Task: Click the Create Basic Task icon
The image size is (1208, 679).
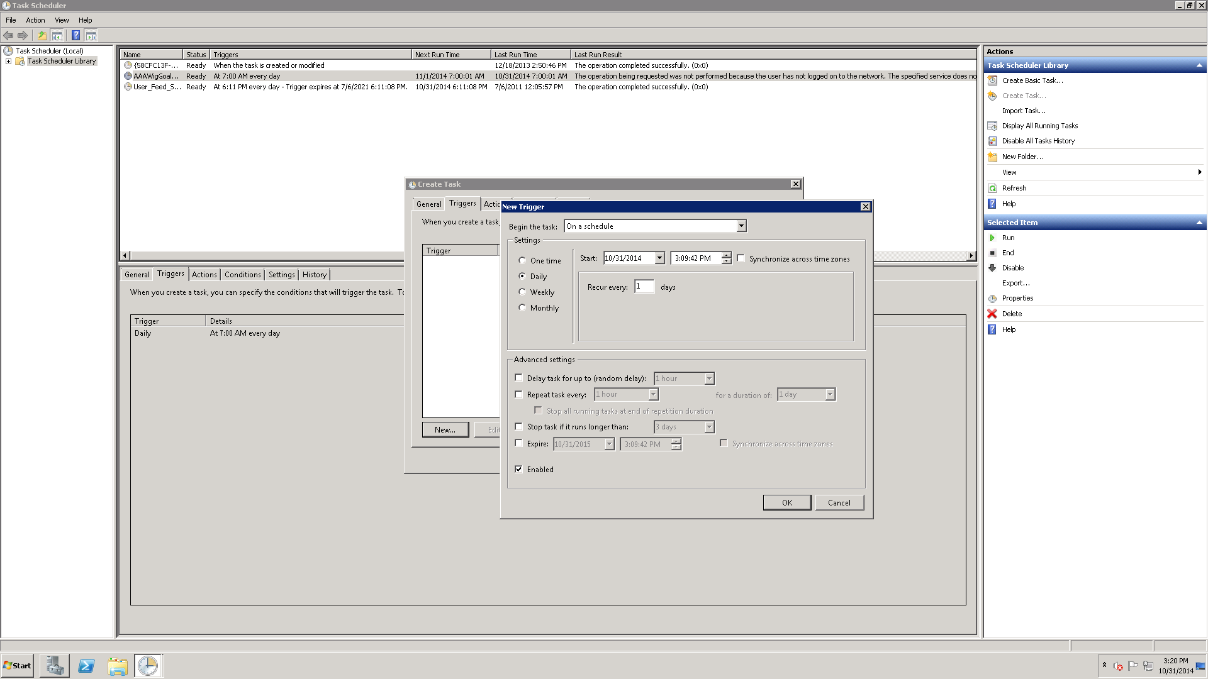Action: click(x=992, y=80)
